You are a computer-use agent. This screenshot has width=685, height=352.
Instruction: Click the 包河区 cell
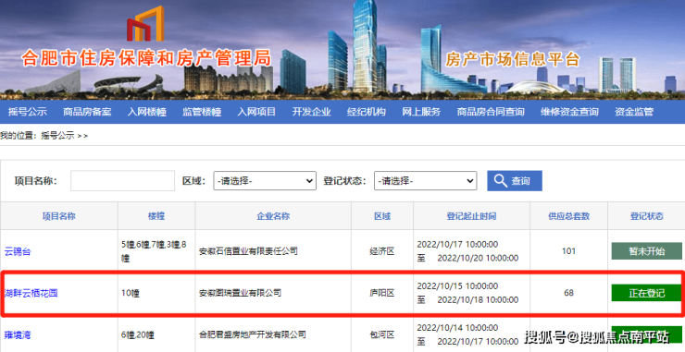382,335
